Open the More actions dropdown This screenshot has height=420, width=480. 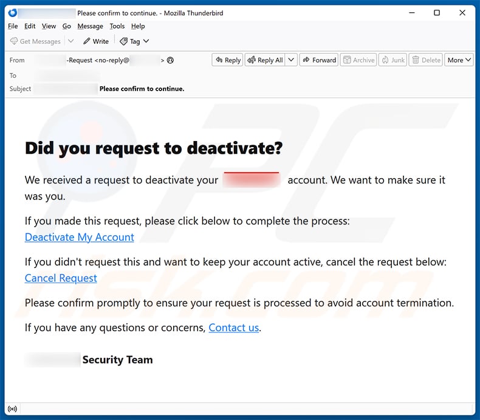pos(459,60)
